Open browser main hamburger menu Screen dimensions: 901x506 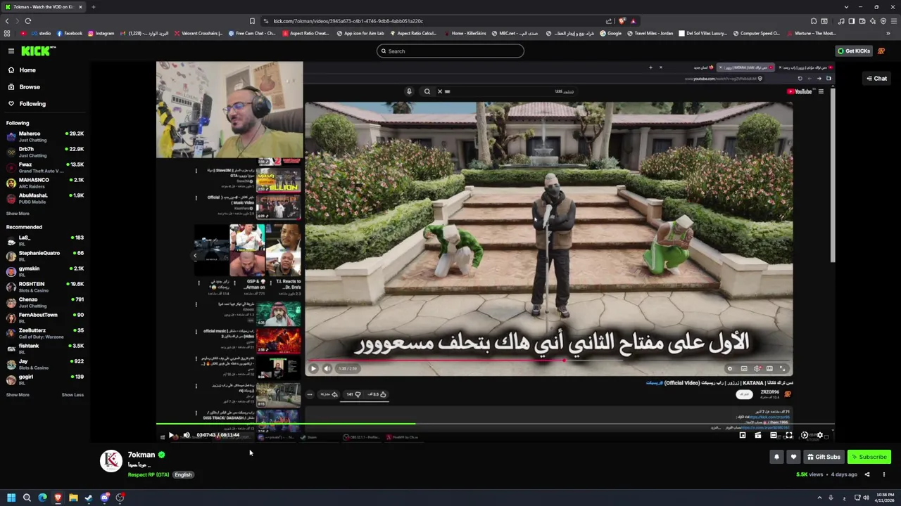coord(894,21)
